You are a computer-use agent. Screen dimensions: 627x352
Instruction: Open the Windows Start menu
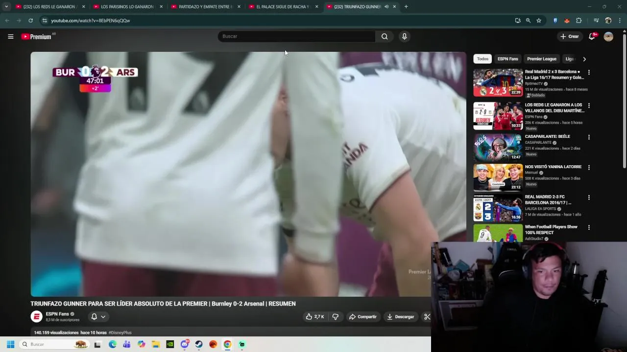click(10, 344)
